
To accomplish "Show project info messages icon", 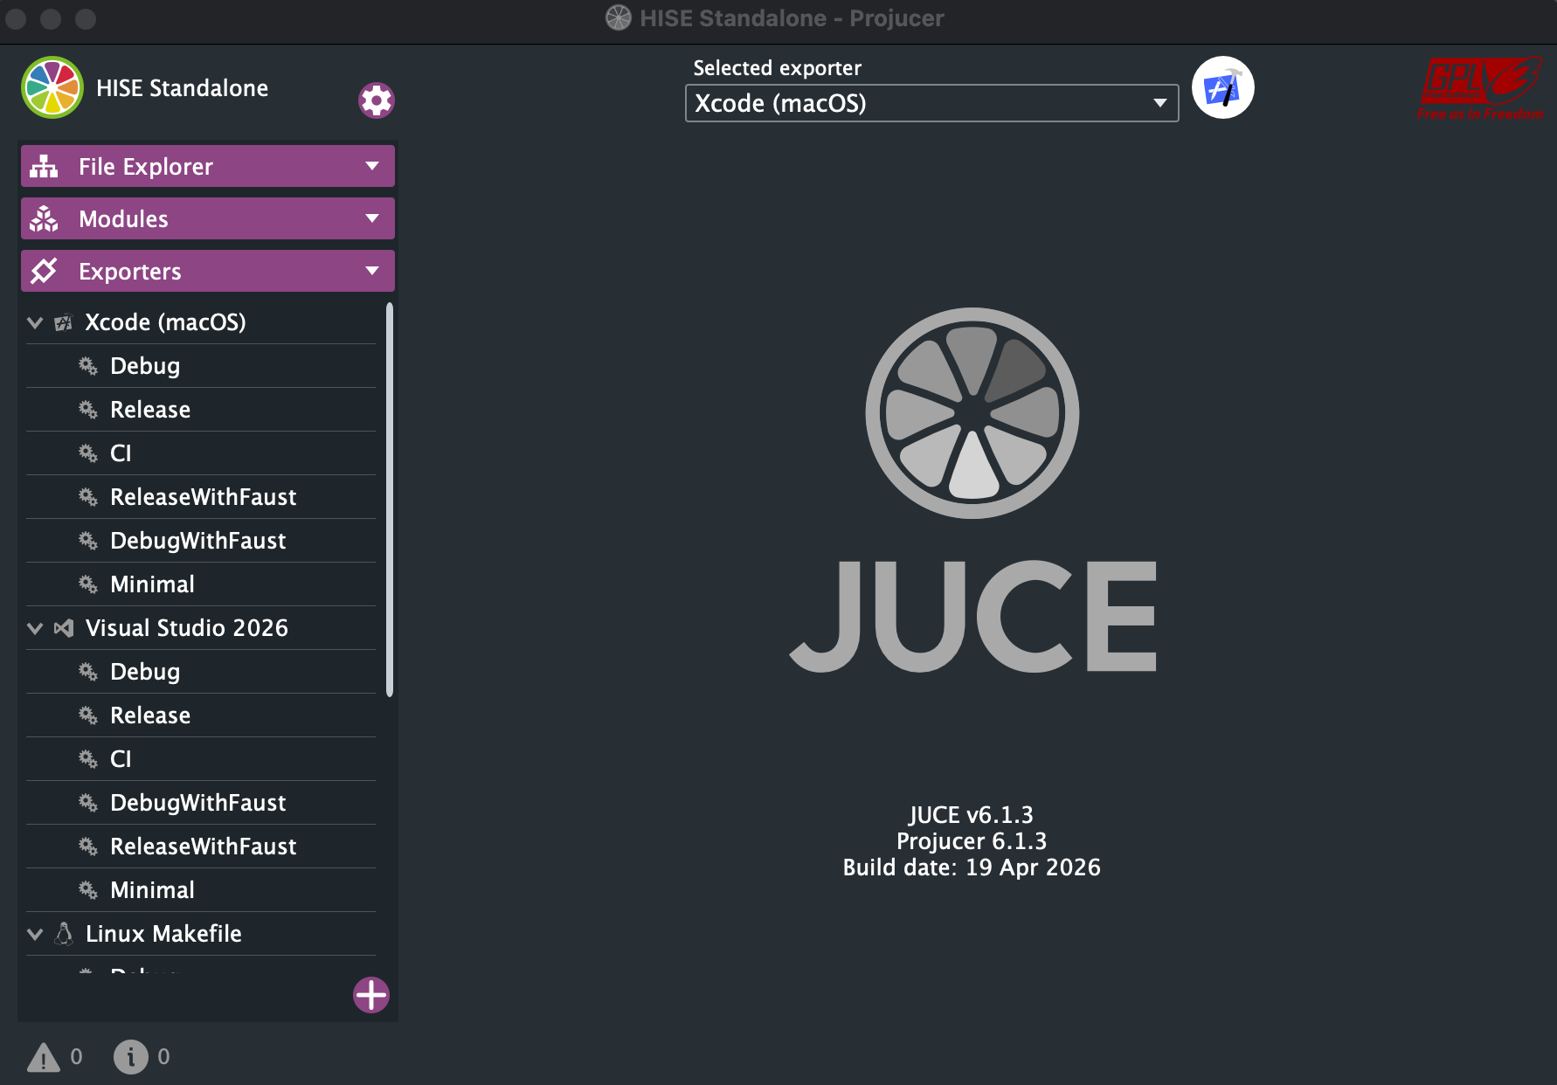I will pyautogui.click(x=131, y=1057).
